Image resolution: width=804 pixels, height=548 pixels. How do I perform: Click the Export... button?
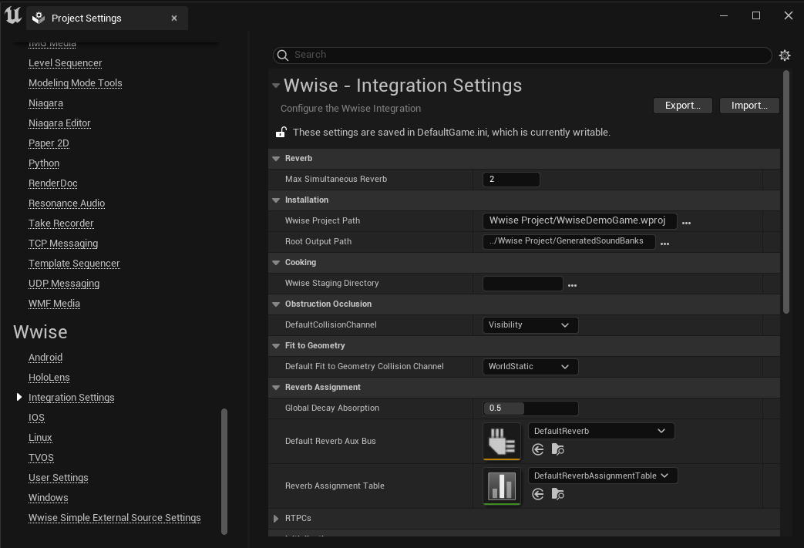click(x=683, y=106)
